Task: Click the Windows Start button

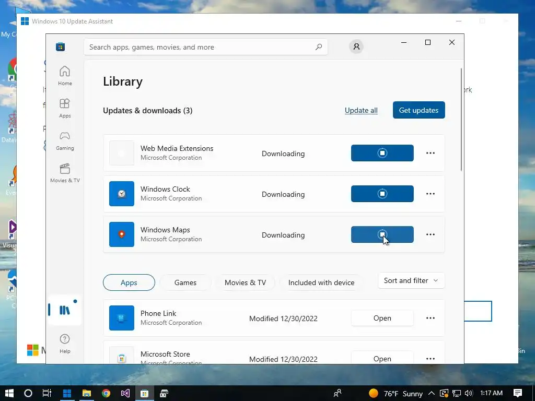Action: [9, 393]
